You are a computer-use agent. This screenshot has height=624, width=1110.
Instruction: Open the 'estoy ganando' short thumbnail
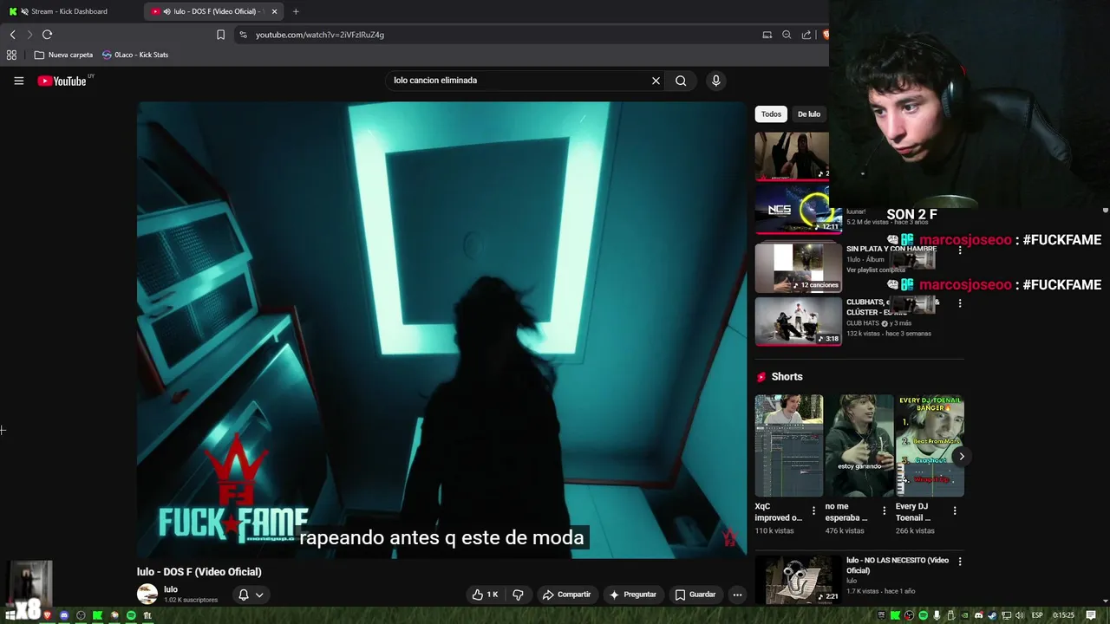point(859,445)
